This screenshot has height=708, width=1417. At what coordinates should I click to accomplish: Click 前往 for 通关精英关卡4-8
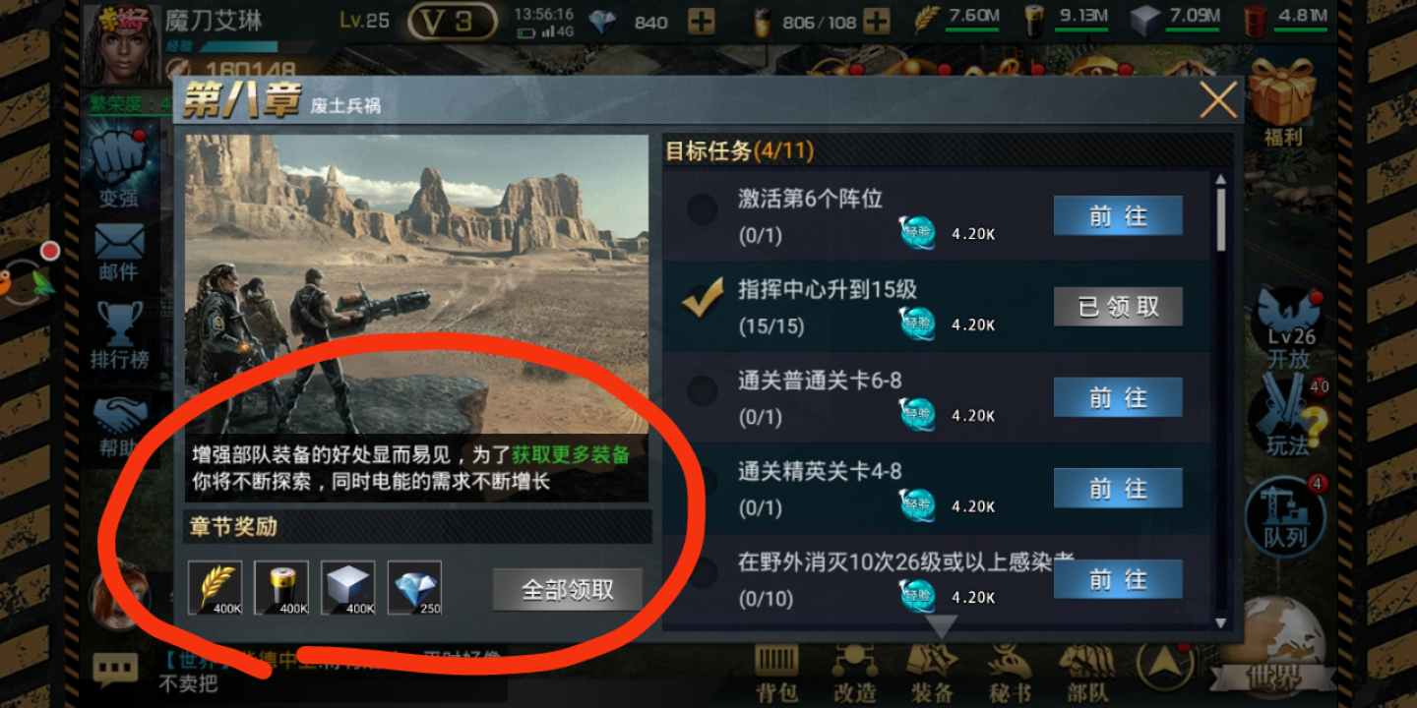pos(1118,488)
